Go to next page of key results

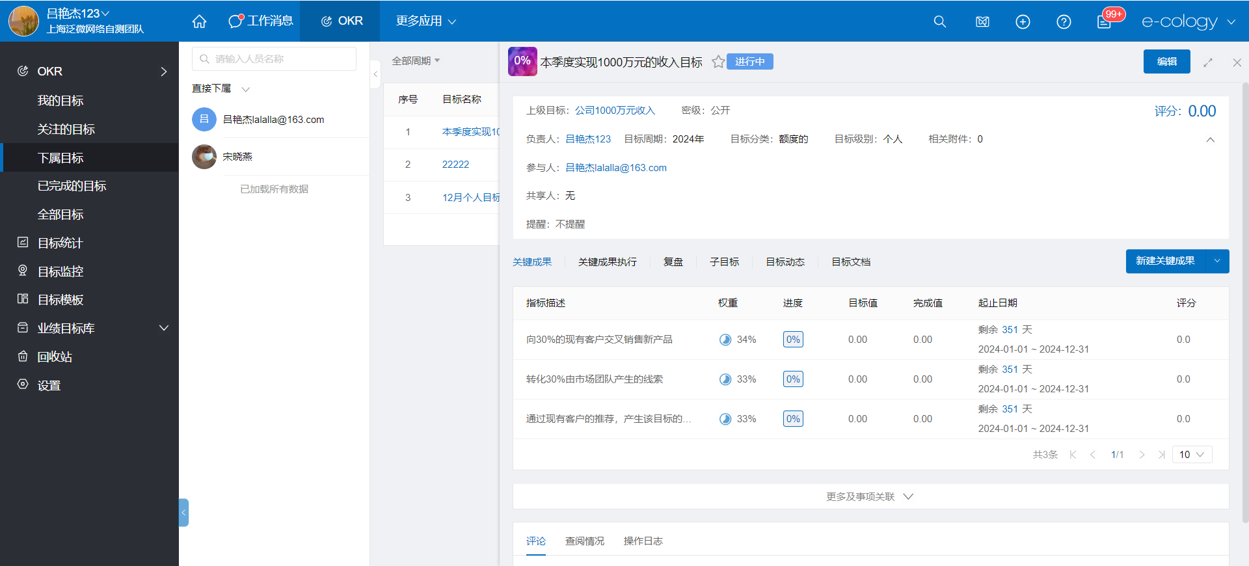coord(1142,455)
